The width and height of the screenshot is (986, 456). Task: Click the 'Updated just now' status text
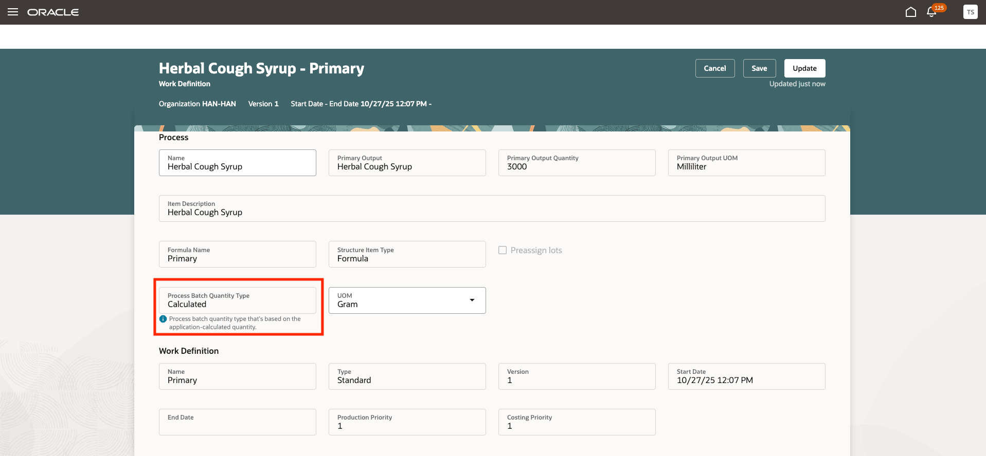797,84
